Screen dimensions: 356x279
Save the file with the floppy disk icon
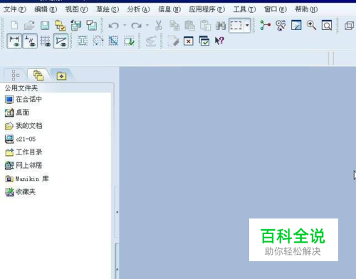(x=45, y=26)
